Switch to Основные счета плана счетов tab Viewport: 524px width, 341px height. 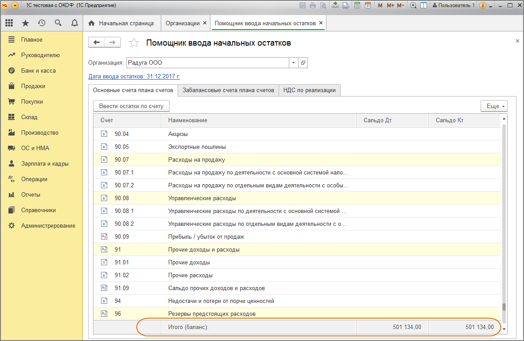click(133, 90)
